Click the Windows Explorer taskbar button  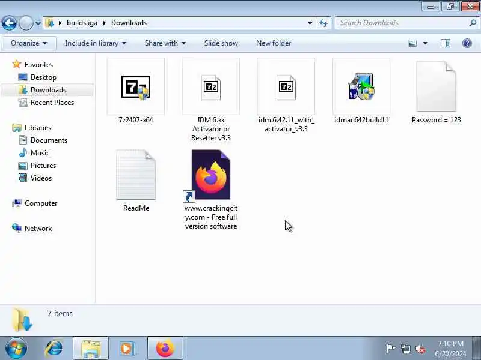91,348
